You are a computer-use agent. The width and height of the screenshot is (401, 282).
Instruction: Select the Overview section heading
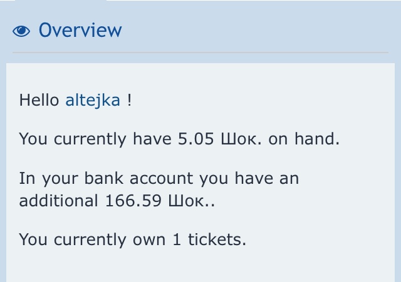click(80, 31)
